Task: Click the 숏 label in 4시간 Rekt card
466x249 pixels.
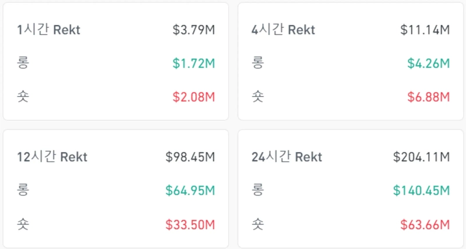Action: [x=257, y=97]
